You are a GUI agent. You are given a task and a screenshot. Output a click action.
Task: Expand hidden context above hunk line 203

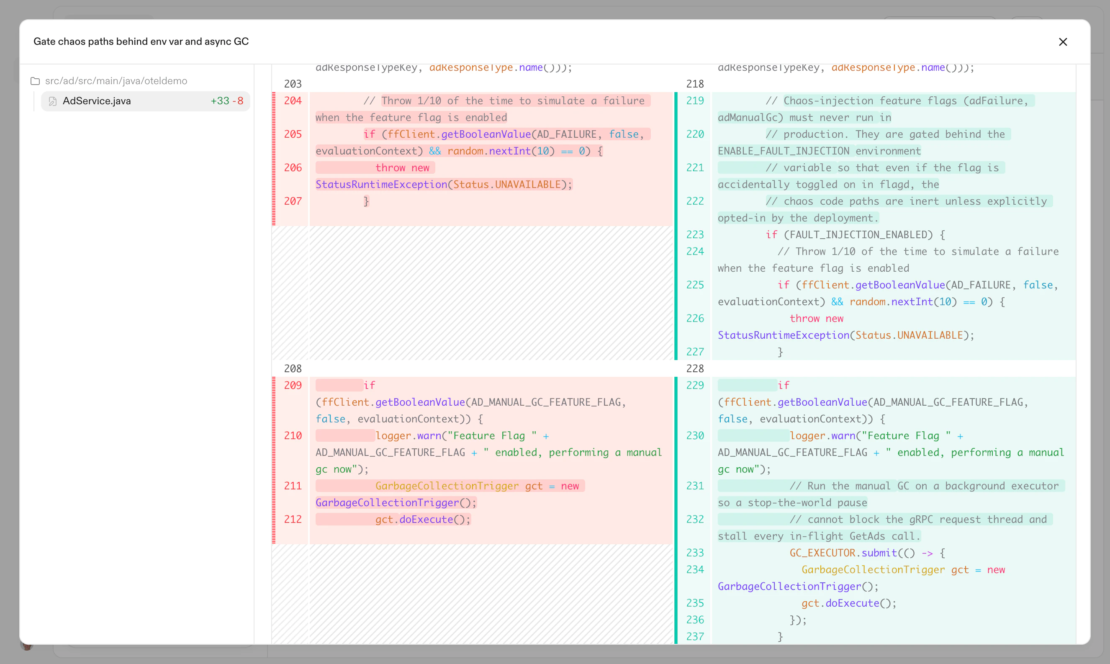pos(293,84)
